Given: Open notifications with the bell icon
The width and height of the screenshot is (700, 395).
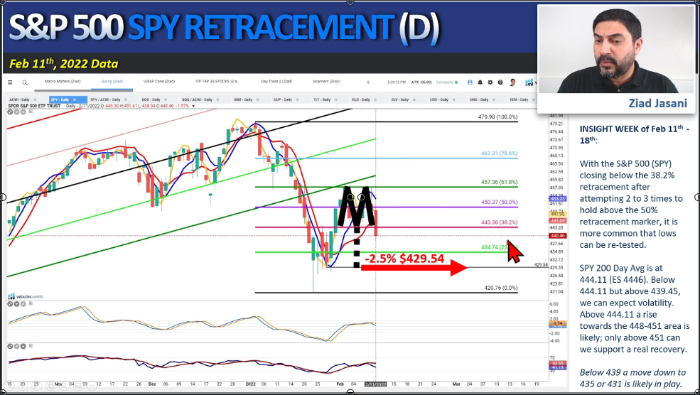Looking at the screenshot, I should (x=480, y=82).
